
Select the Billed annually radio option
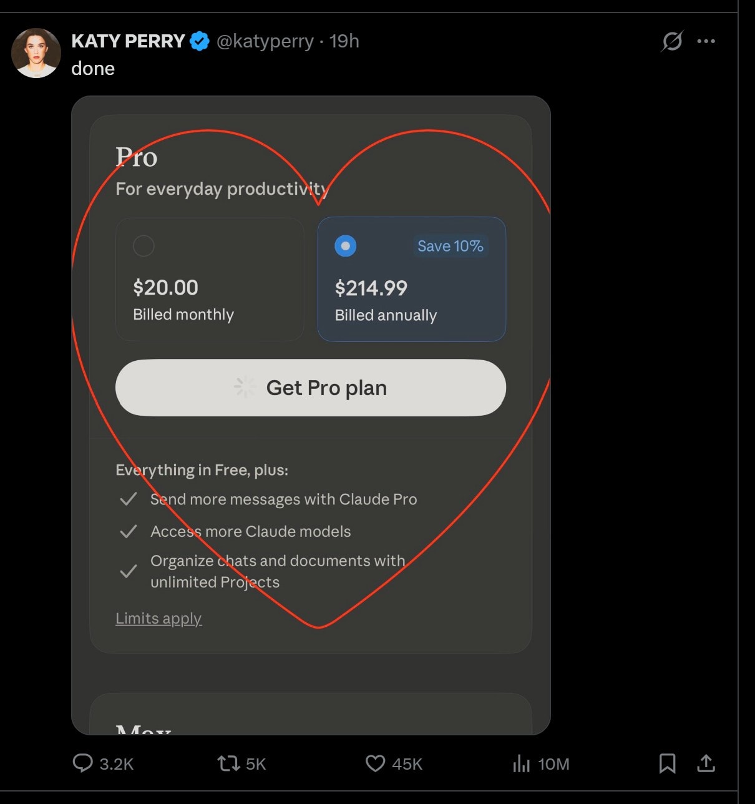click(x=345, y=246)
